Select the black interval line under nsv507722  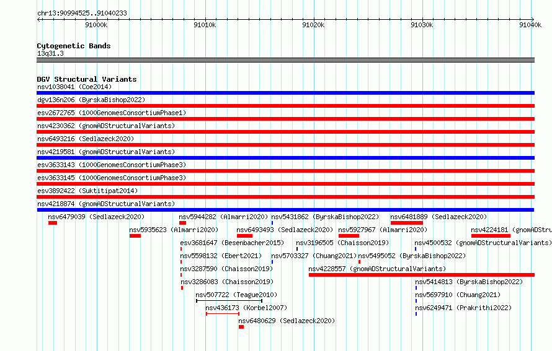[229, 301]
